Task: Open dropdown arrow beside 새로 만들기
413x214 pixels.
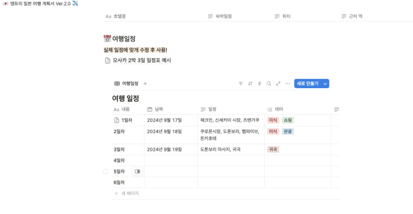Action: pyautogui.click(x=325, y=84)
